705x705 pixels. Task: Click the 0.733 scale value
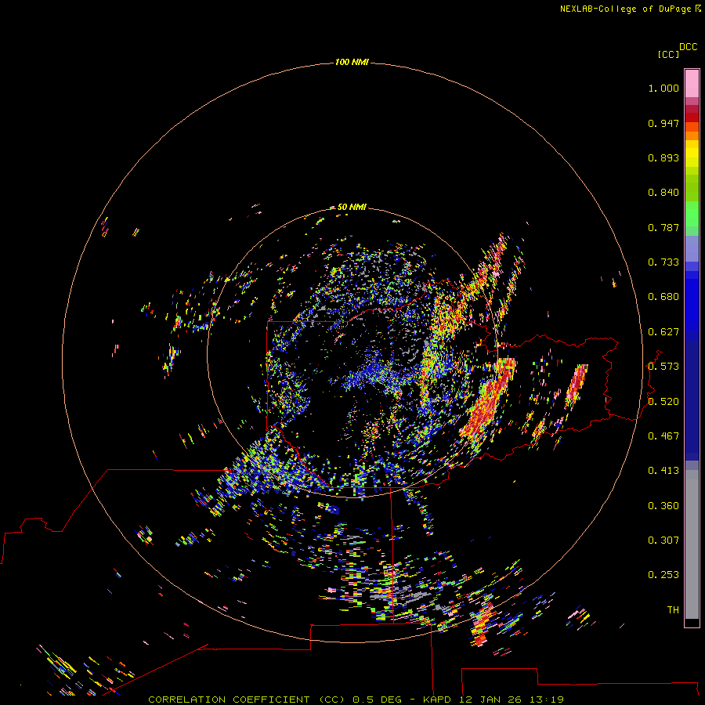(x=663, y=262)
